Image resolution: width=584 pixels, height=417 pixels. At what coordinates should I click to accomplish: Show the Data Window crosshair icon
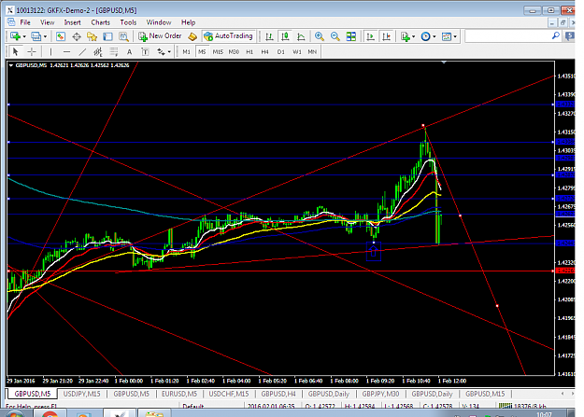pos(77,36)
